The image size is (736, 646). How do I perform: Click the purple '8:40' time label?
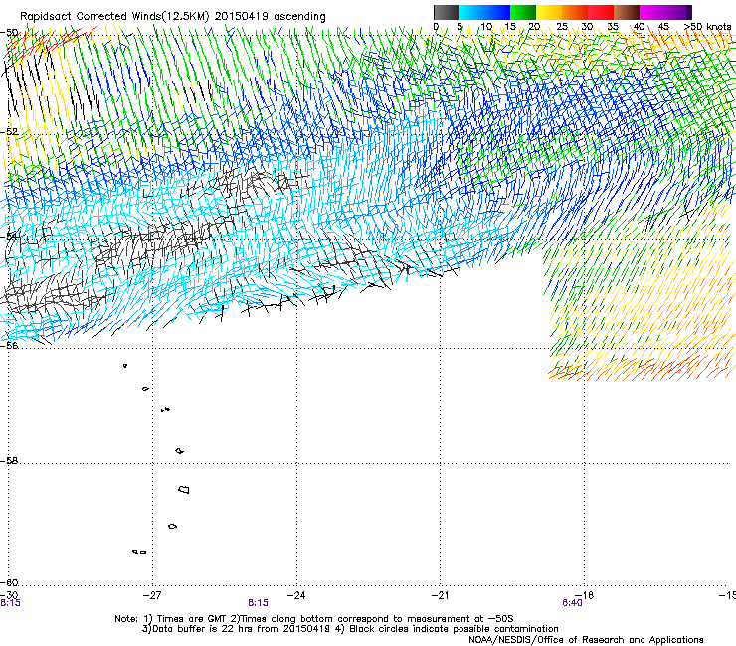click(x=572, y=603)
